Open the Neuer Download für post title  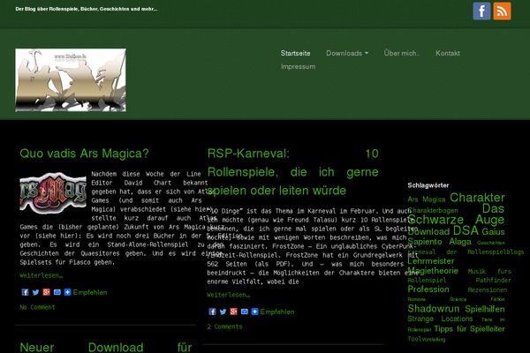point(106,347)
